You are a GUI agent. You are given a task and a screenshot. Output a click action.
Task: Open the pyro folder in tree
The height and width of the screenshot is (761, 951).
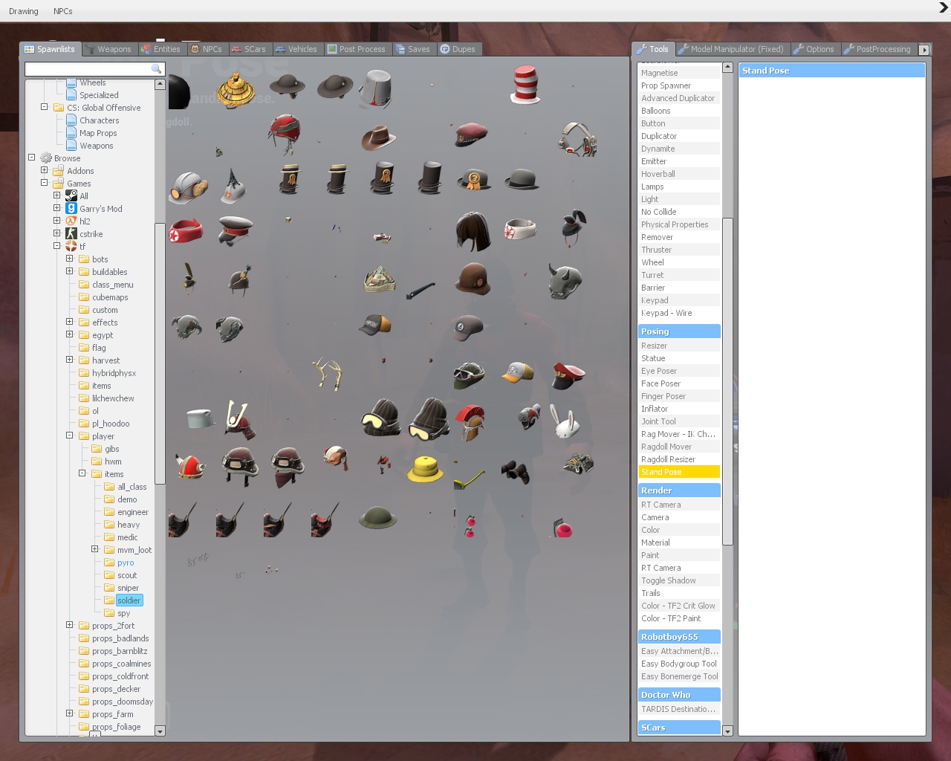(126, 563)
